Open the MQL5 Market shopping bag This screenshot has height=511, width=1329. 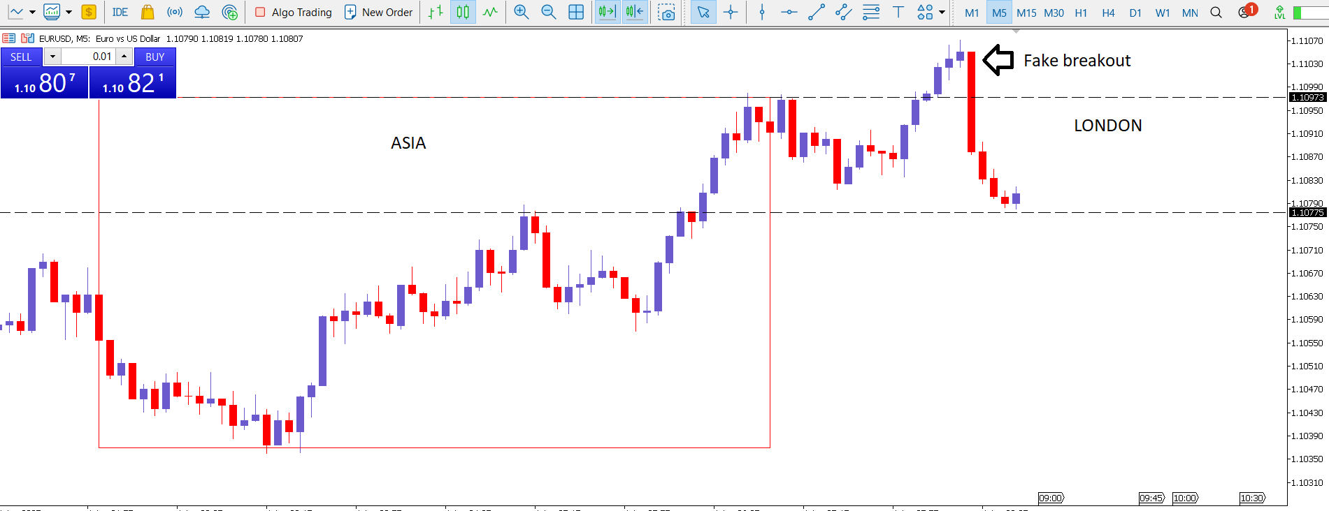(147, 12)
